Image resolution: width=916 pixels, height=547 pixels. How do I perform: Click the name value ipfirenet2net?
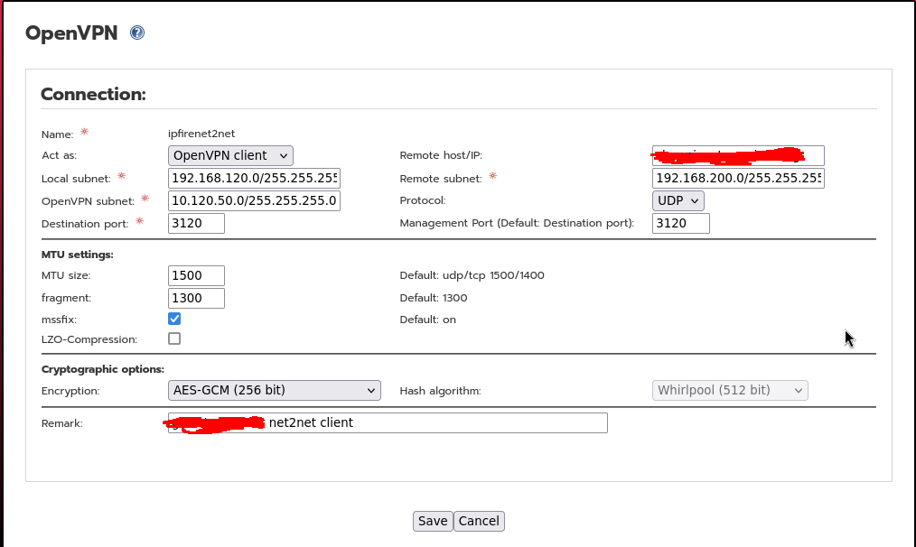pyautogui.click(x=201, y=134)
